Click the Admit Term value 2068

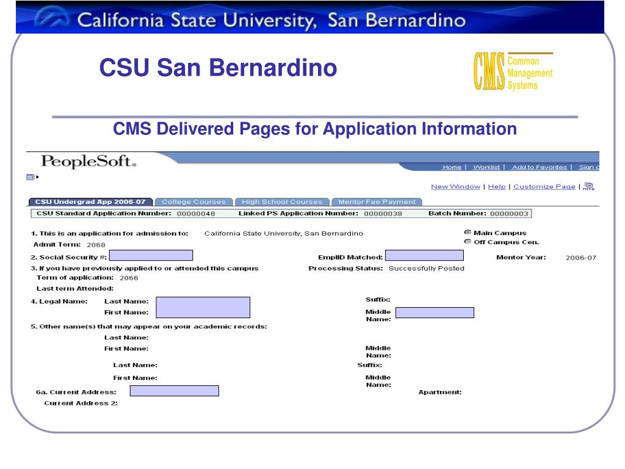coord(96,245)
